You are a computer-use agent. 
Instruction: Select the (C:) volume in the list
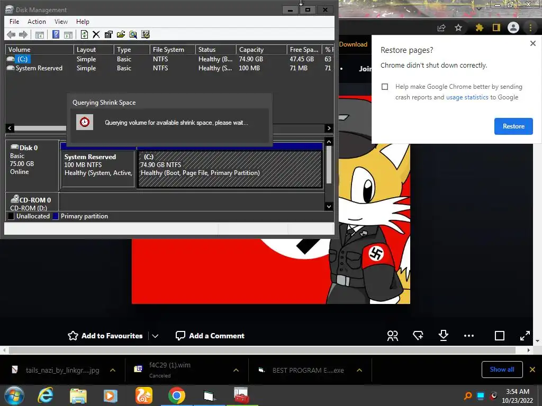click(169, 59)
